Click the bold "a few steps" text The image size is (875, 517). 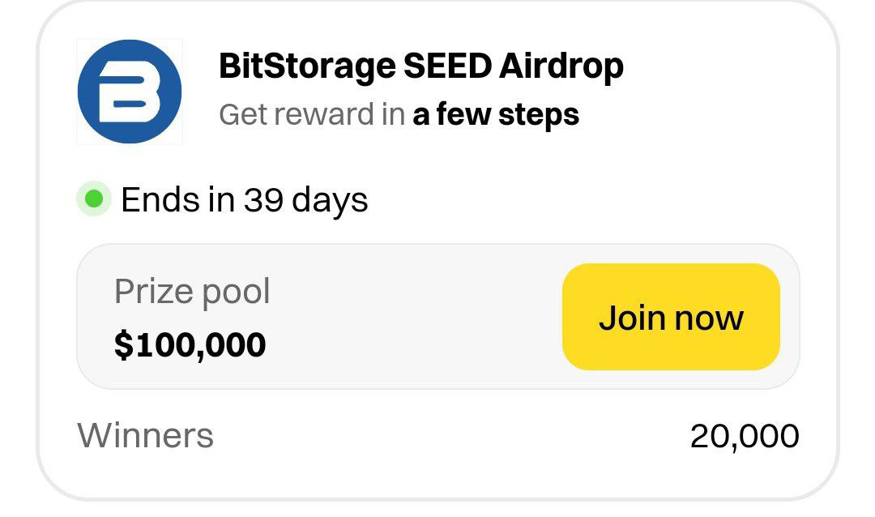[x=496, y=115]
